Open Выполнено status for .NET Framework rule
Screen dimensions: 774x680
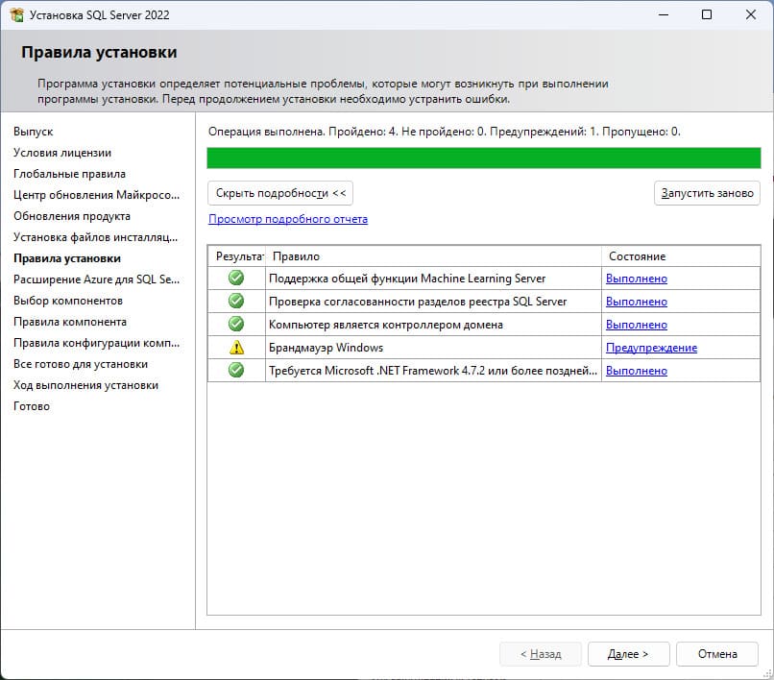click(x=637, y=371)
